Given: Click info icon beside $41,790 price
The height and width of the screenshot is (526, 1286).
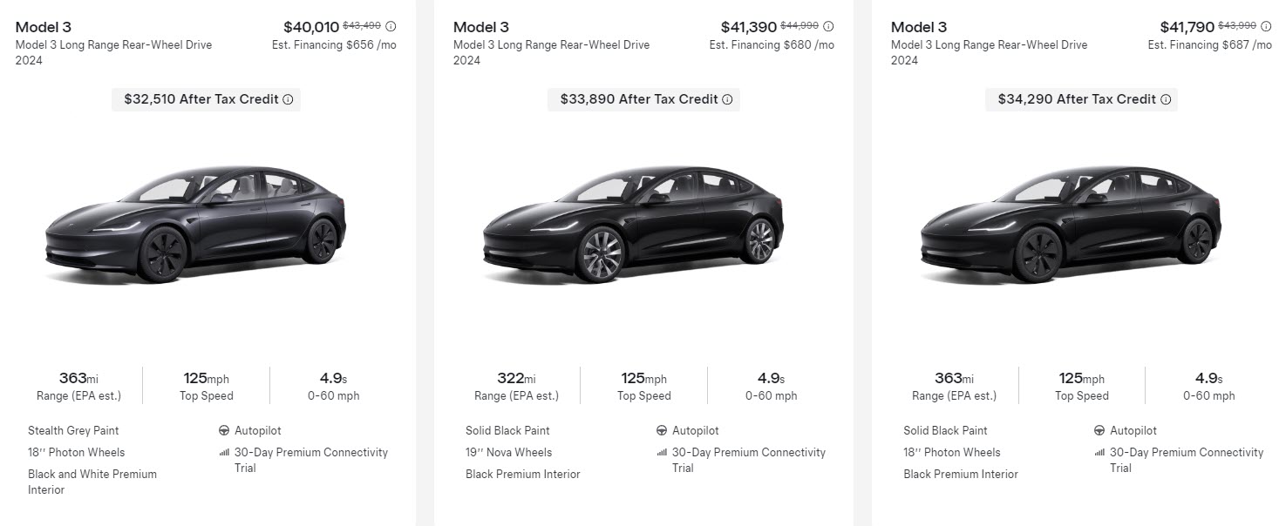Looking at the screenshot, I should click(x=1266, y=26).
